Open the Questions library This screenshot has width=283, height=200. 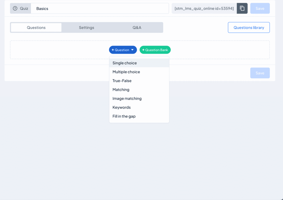(x=249, y=27)
